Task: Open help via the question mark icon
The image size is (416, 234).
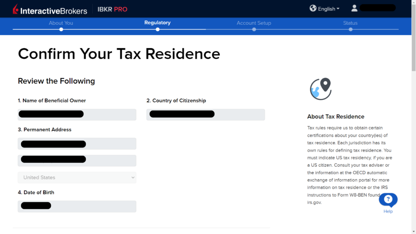Action: 388,199
